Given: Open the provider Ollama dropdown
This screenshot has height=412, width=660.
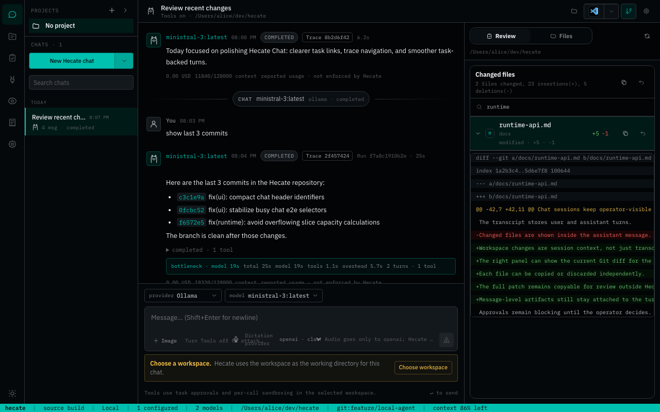Looking at the screenshot, I should tap(183, 296).
